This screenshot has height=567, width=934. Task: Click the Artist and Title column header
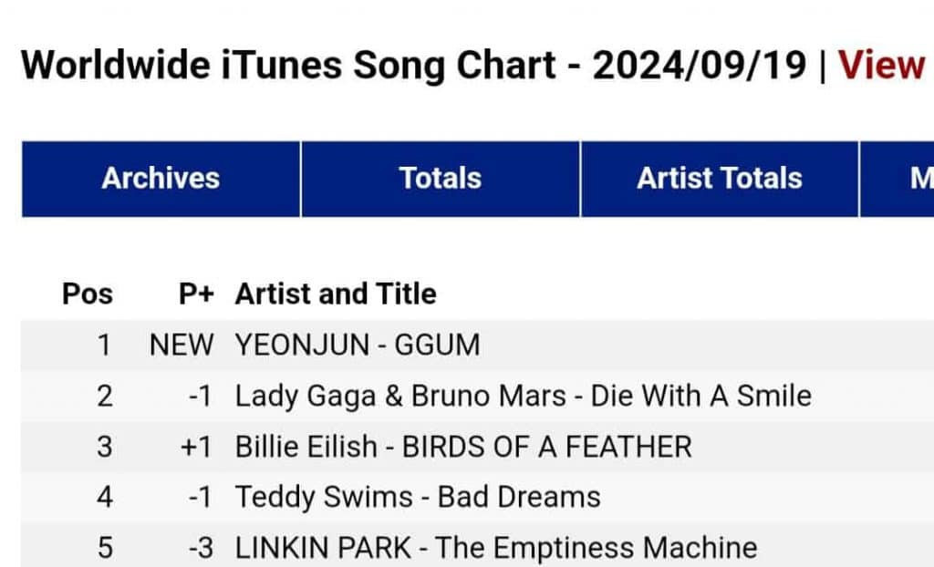(x=336, y=294)
